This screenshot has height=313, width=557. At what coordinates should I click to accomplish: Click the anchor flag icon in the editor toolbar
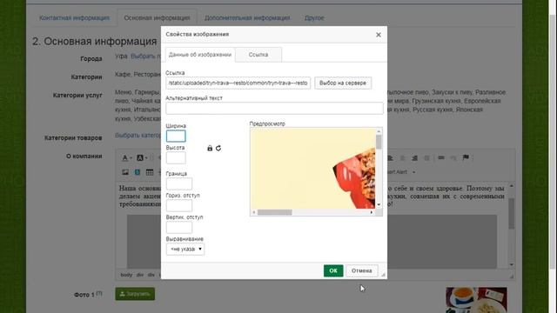coord(466,157)
